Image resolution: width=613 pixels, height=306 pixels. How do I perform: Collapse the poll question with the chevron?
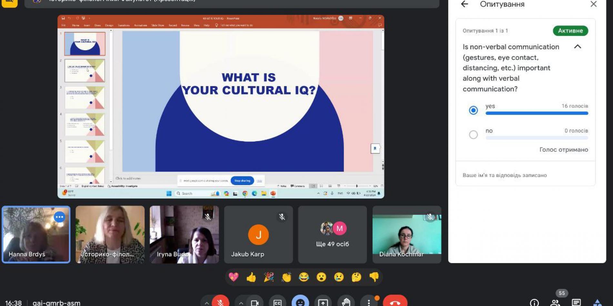click(578, 47)
